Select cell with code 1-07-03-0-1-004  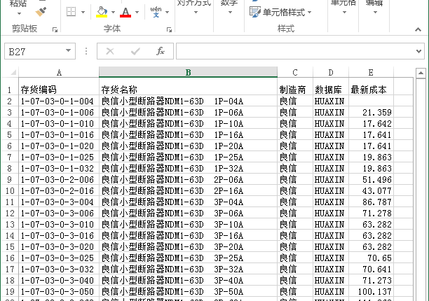coord(59,101)
